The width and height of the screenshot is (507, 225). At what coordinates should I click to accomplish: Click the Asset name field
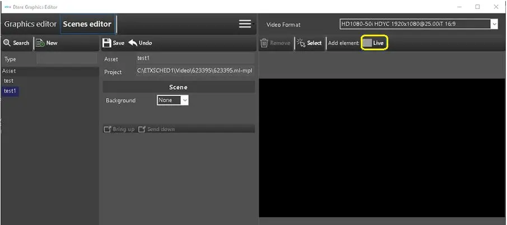point(194,59)
